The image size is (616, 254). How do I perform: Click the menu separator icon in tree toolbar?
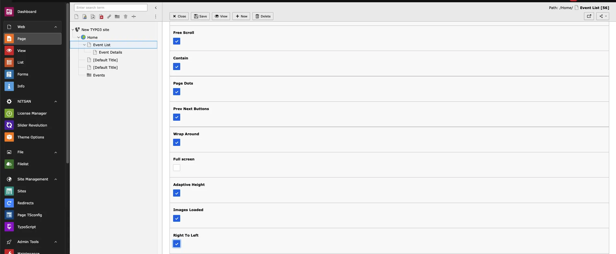(134, 16)
